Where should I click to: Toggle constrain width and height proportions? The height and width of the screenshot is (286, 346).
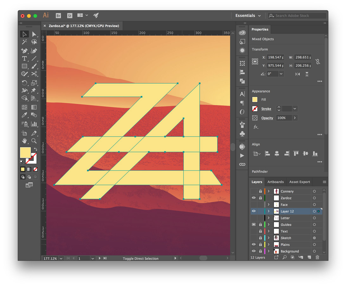click(317, 62)
